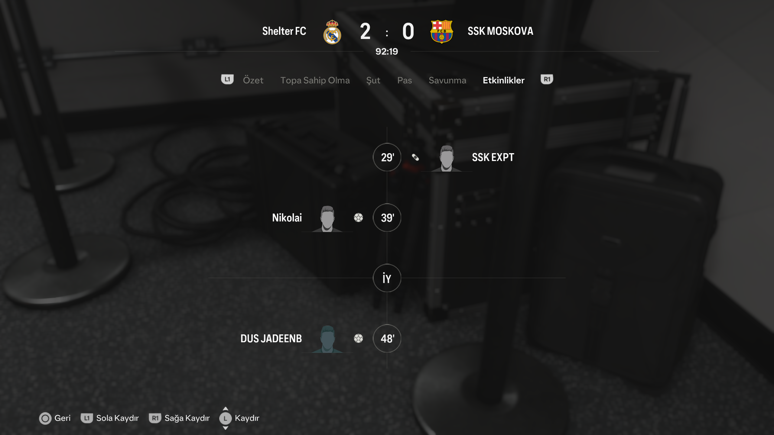Click the circle Geri button icon
Screen dimensions: 774x435
45,418
